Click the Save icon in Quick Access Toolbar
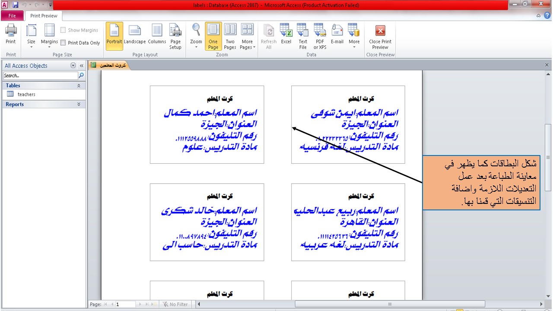Screen dimensions: 553x311 [16, 5]
